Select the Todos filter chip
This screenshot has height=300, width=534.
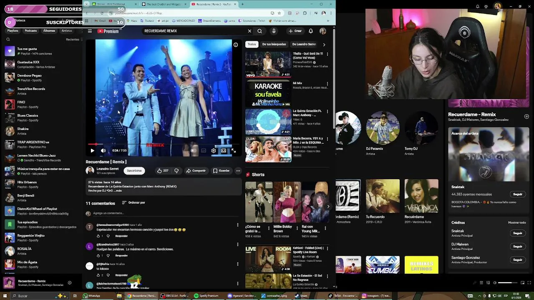(x=252, y=44)
